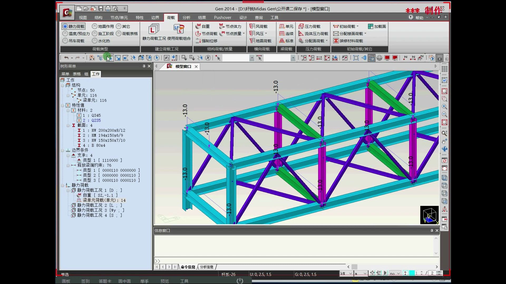Click the 3D view cube navigator
Image resolution: width=506 pixels, height=284 pixels.
tap(429, 215)
